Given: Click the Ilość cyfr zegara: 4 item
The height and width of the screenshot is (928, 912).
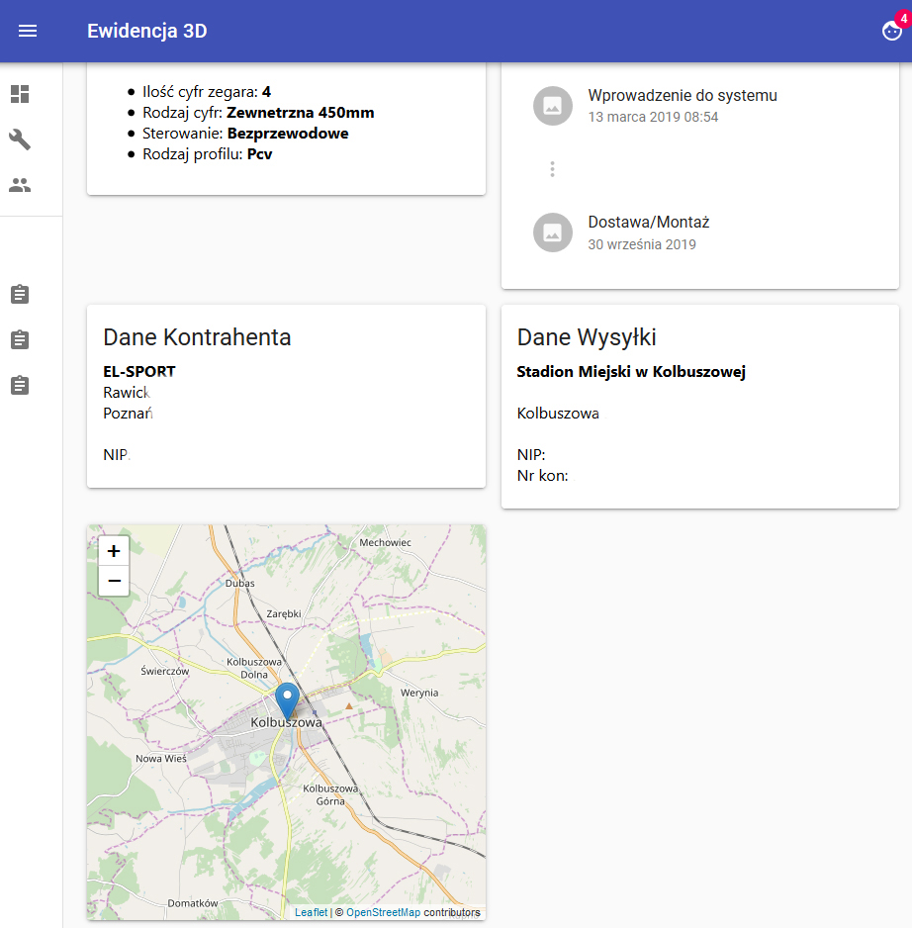Looking at the screenshot, I should [207, 92].
